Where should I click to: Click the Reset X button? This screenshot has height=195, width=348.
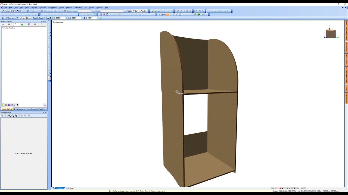pos(36,18)
